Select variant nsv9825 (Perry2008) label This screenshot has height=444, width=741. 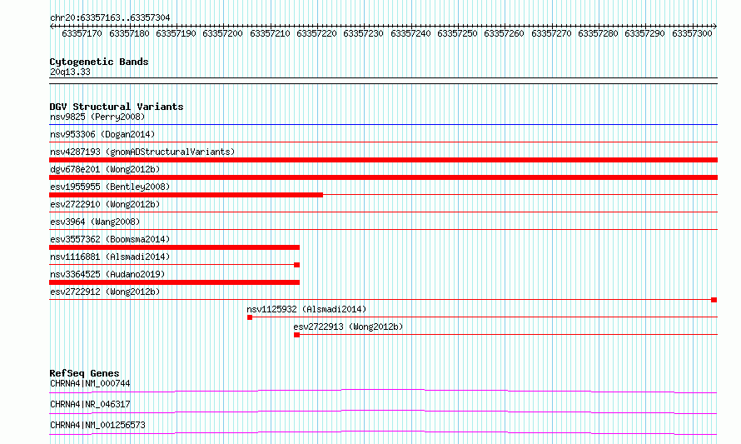click(97, 117)
